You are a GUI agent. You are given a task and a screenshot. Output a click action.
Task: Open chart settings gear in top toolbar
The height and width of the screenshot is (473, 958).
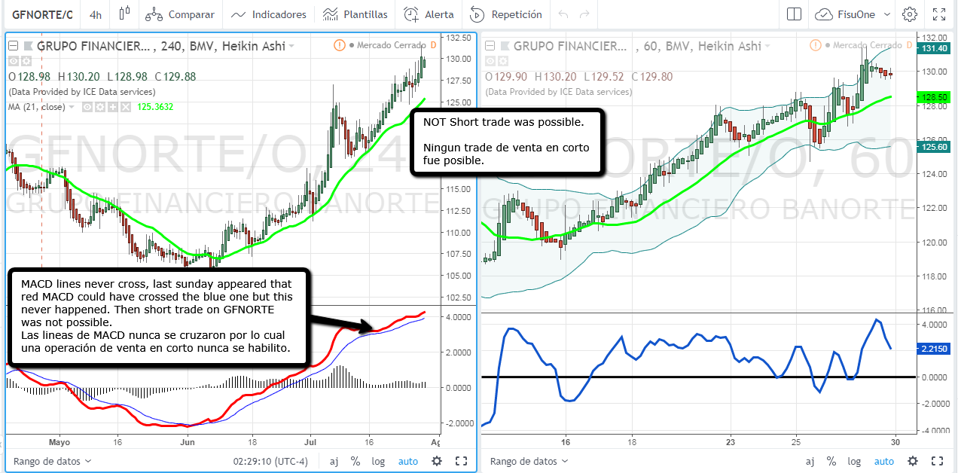coord(910,14)
